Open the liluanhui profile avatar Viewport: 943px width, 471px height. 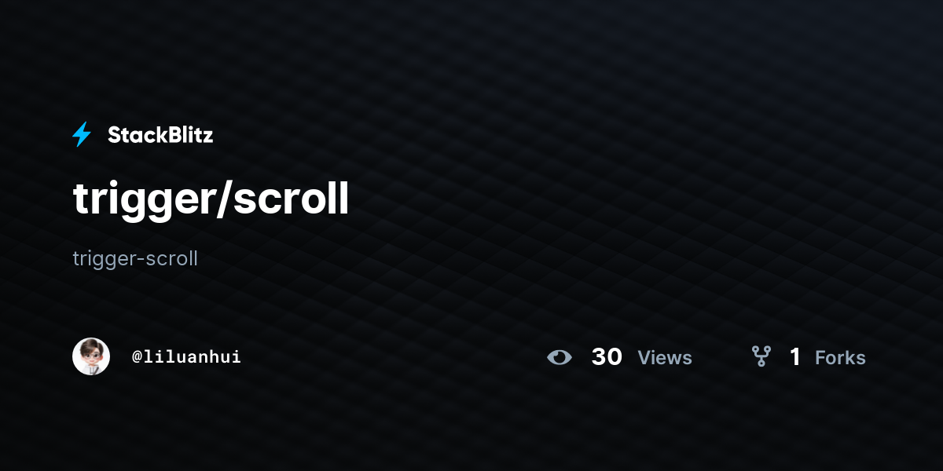[91, 356]
